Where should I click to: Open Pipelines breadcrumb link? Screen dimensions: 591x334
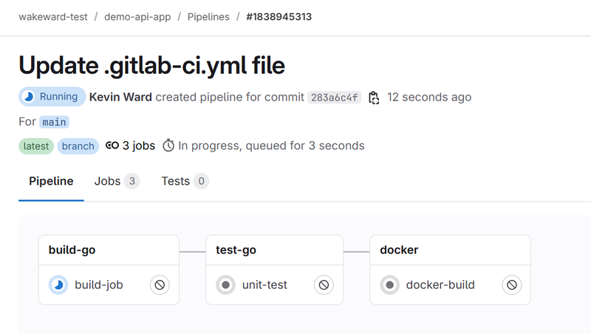coord(208,16)
